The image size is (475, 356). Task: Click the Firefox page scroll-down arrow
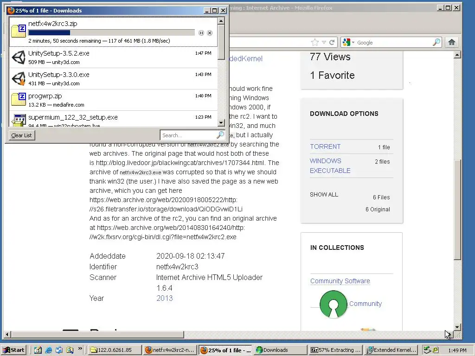[x=457, y=327]
